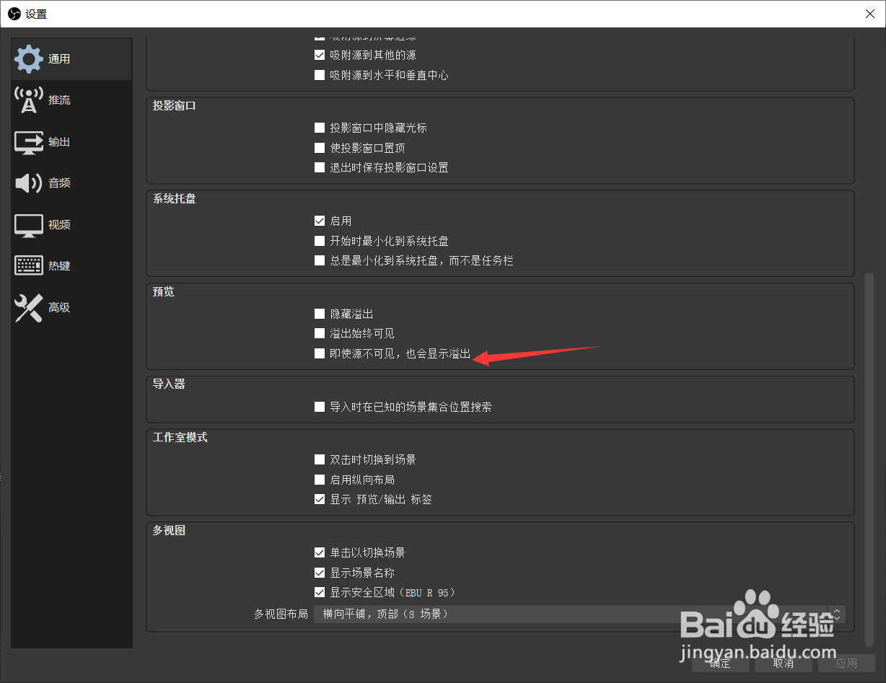Enable 启用纵向布局 checkbox

pos(320,480)
